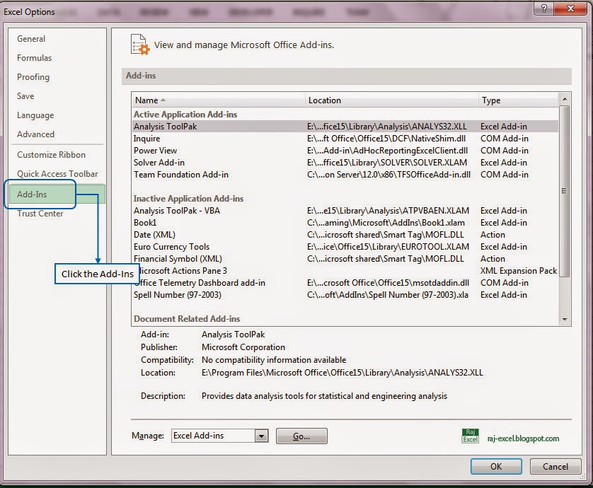593x488 pixels.
Task: Click the add-ins list scrollbar thumb
Action: 564,191
